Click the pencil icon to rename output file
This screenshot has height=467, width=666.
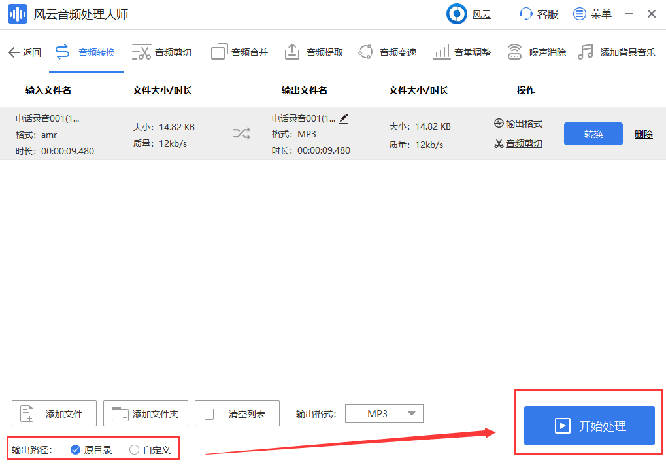pyautogui.click(x=343, y=118)
